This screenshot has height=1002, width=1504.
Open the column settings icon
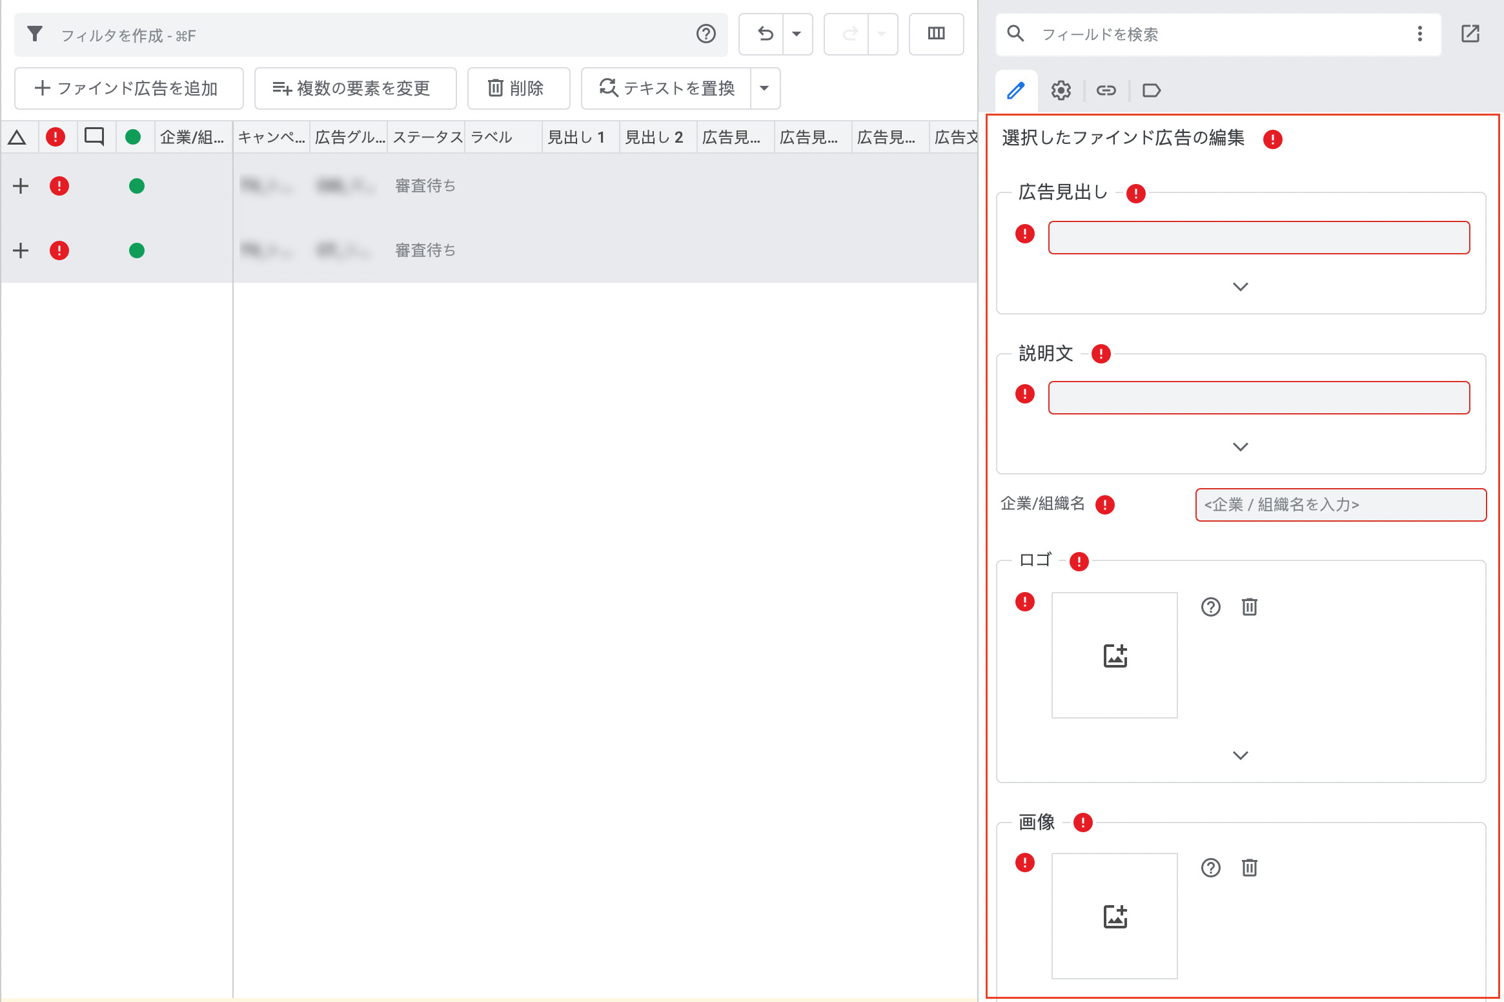936,34
